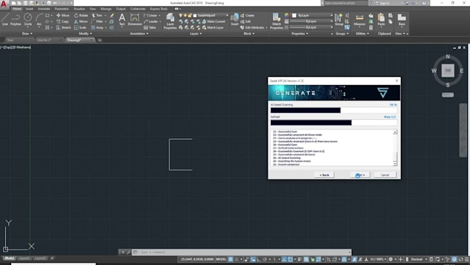Image resolution: width=470 pixels, height=265 pixels.
Task: Toggle polar tracking in status bar
Action: [x=265, y=259]
